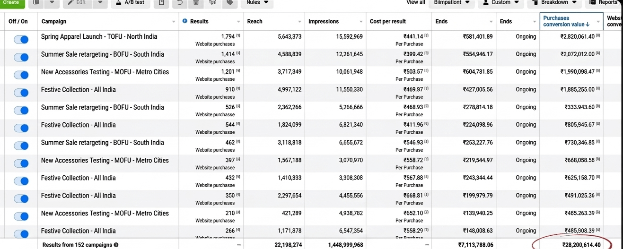Click the Reach column header

(x=255, y=21)
